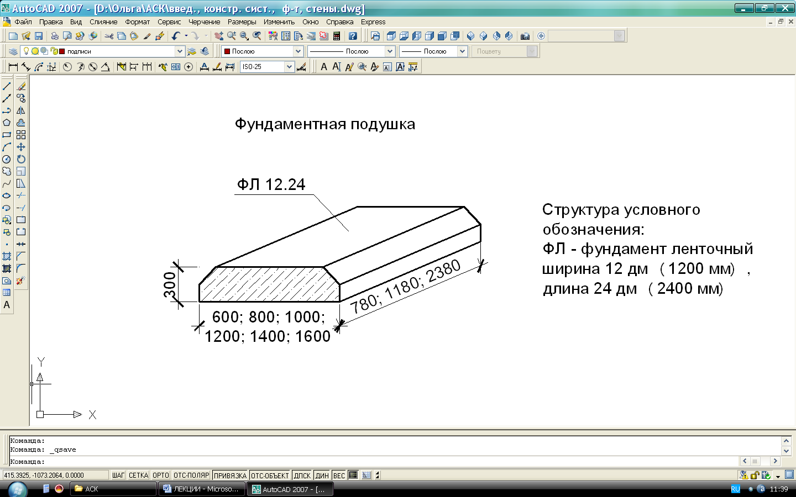Select the Line drawing tool
This screenshot has width=796, height=497.
7,86
